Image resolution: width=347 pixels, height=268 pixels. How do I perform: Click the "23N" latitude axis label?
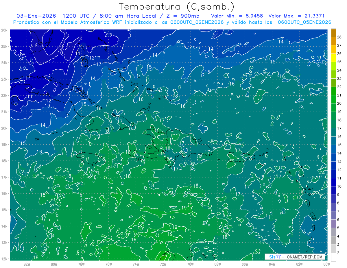click(4, 79)
